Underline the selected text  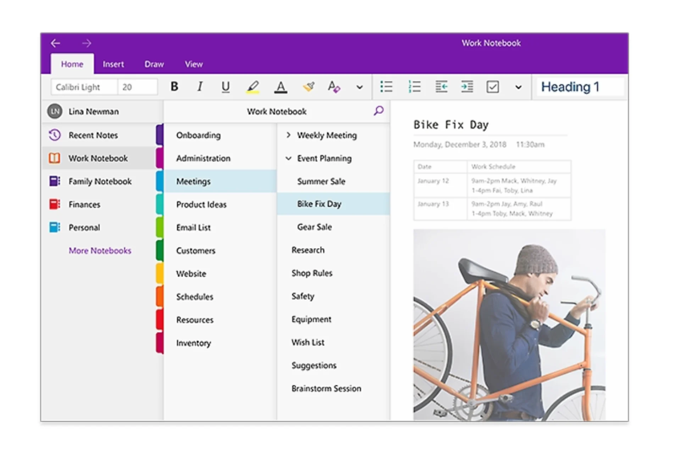[226, 87]
